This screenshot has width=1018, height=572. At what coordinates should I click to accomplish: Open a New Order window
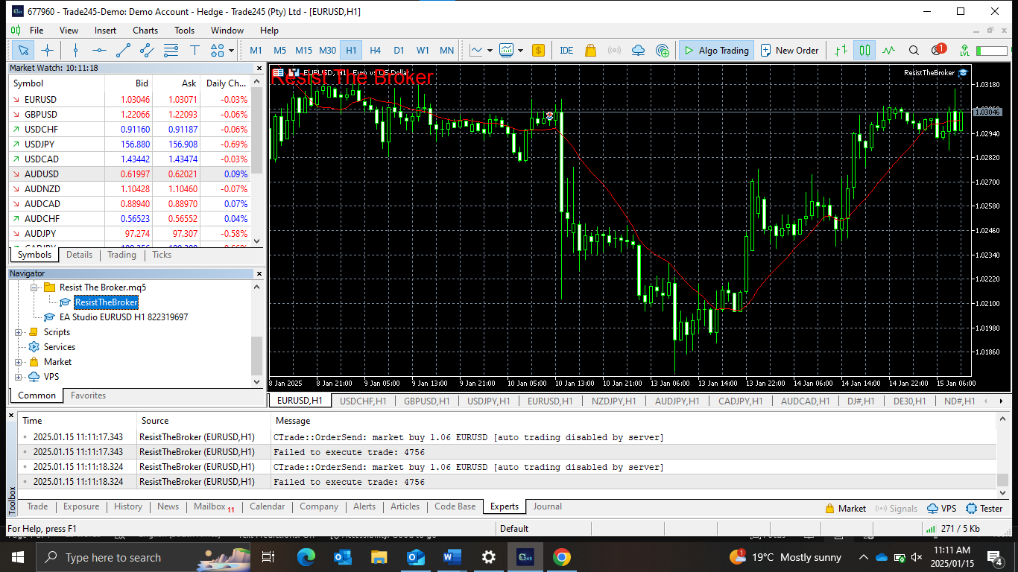[790, 51]
